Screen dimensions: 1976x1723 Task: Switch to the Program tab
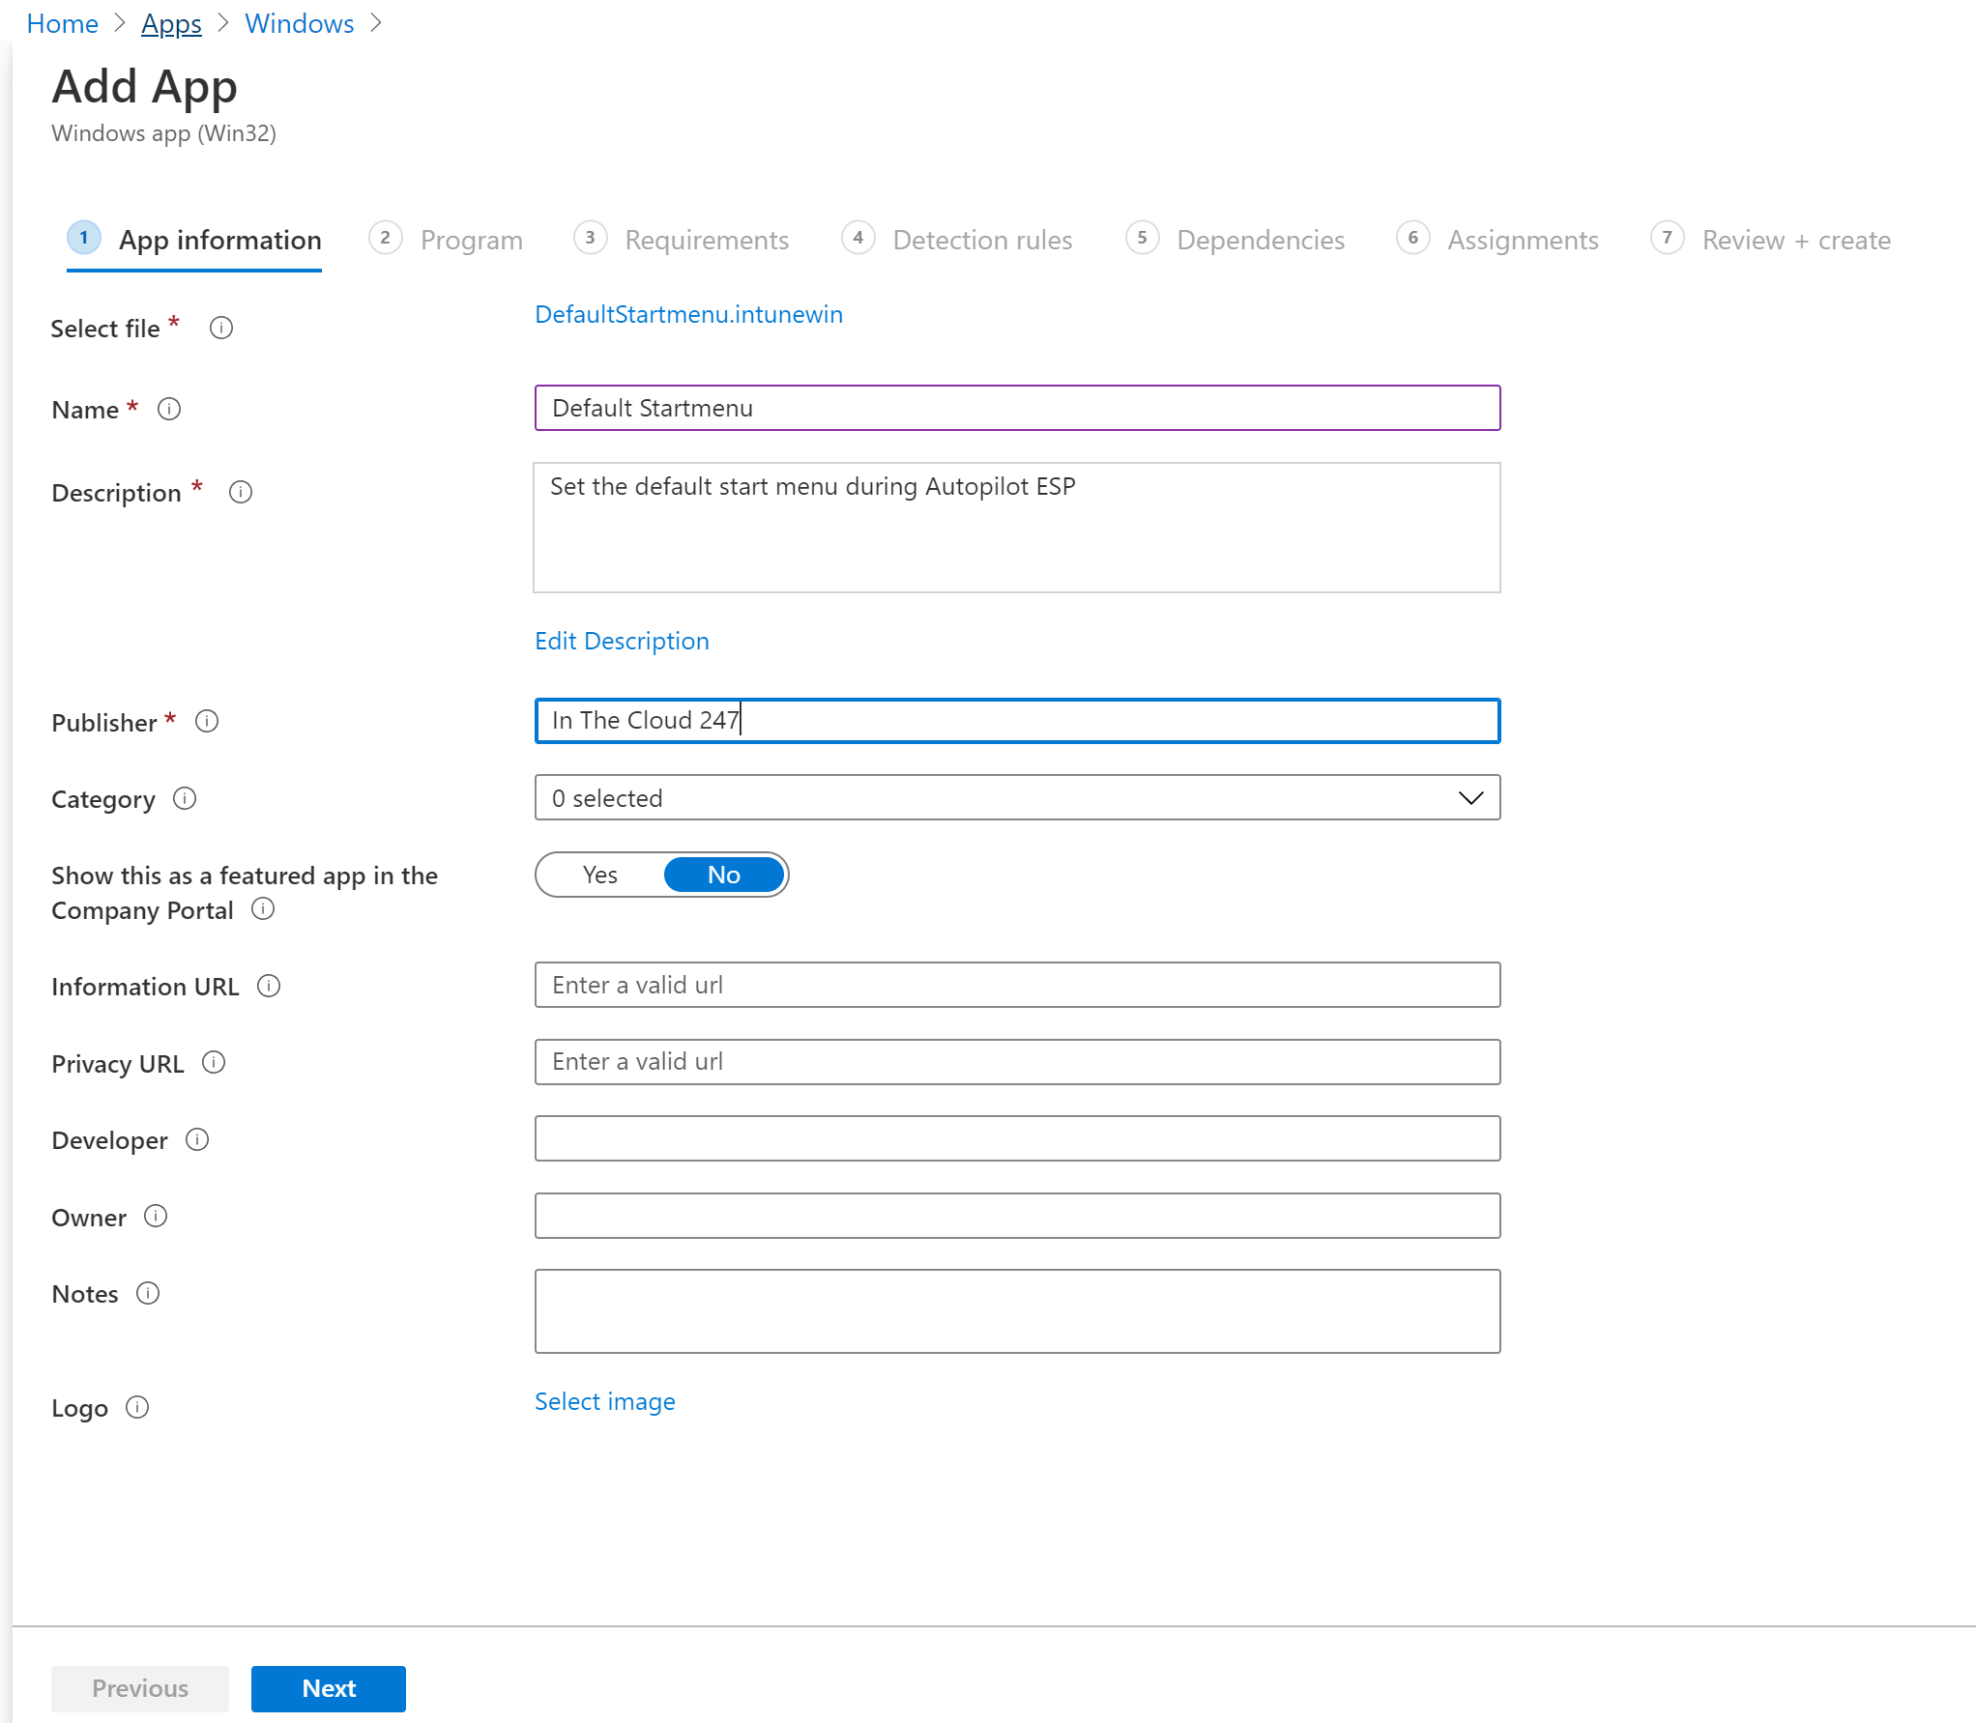tap(471, 240)
